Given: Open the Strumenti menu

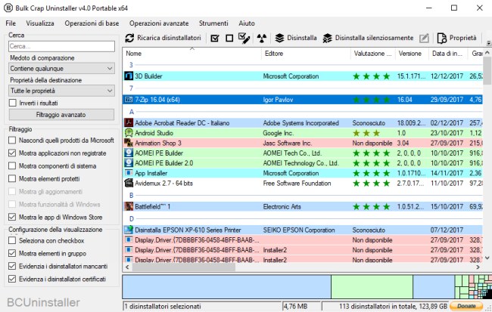Looking at the screenshot, I should (x=213, y=23).
